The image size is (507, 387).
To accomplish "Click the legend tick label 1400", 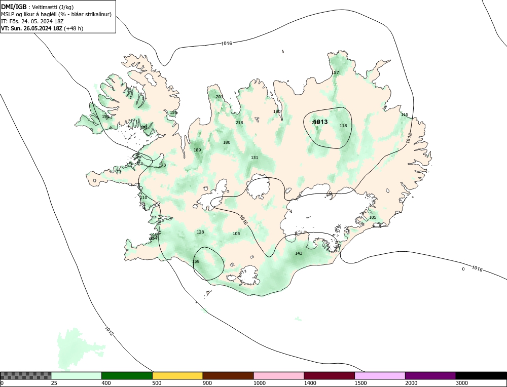I will coord(310,383).
